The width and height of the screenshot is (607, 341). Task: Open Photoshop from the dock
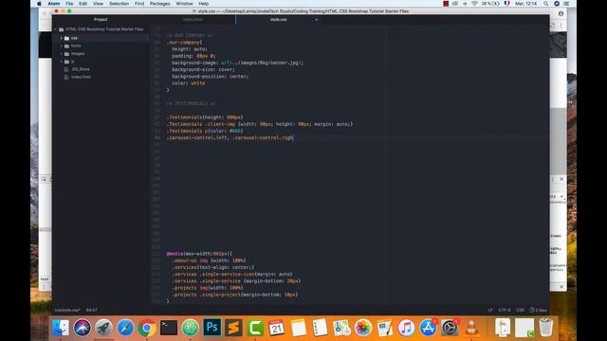(x=212, y=328)
